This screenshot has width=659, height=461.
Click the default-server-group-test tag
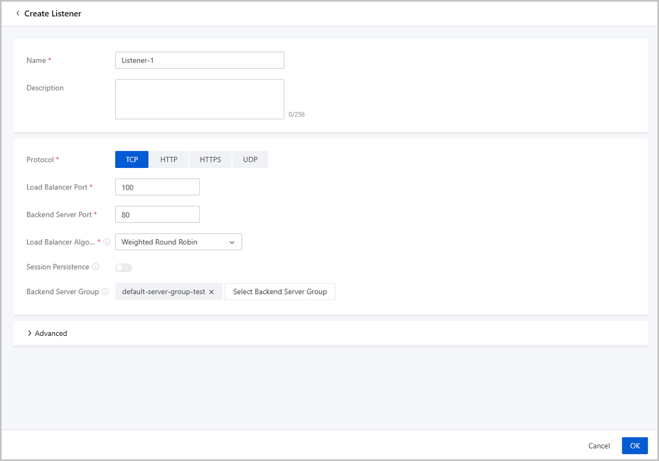pos(163,292)
